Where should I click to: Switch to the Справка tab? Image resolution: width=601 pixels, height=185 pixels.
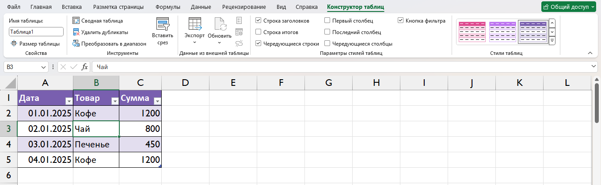point(307,7)
